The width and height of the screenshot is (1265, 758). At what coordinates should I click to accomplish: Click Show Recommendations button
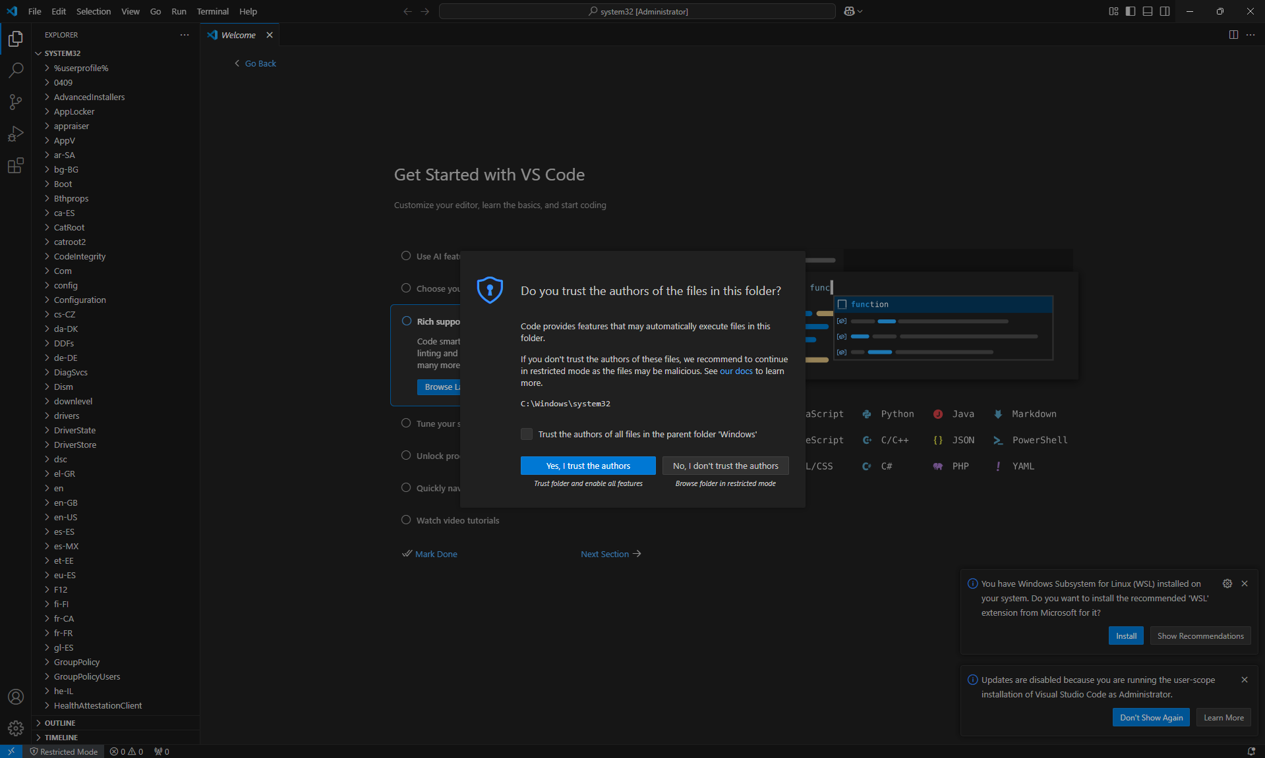pyautogui.click(x=1200, y=636)
